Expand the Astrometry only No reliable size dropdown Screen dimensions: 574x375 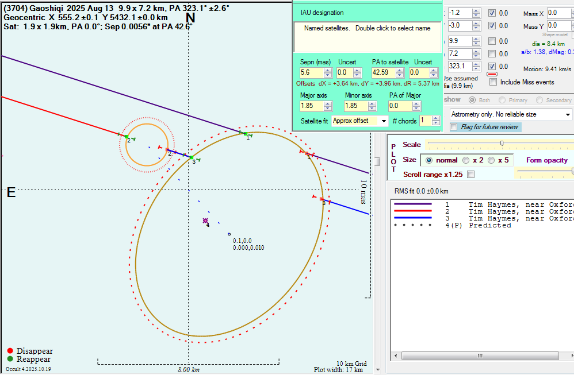pos(568,114)
